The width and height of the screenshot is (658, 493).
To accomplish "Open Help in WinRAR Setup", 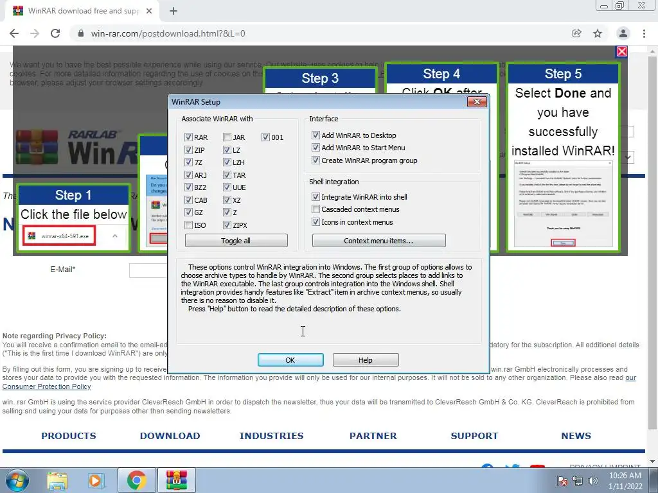I will click(x=366, y=359).
